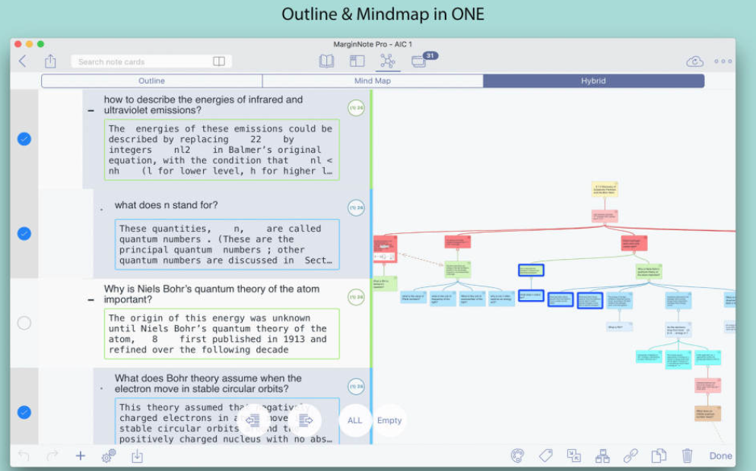Go back with the left chevron
The width and height of the screenshot is (756, 471).
(x=22, y=62)
